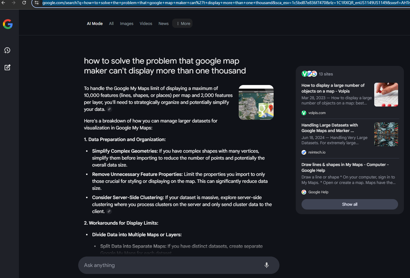Image resolution: width=410 pixels, height=278 pixels.
Task: Click the Google logo in the sidebar
Action: click(8, 24)
